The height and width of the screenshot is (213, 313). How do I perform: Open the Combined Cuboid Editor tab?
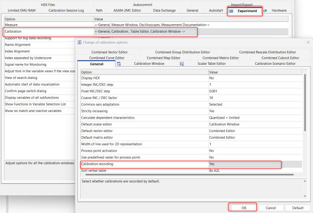coord(280,58)
